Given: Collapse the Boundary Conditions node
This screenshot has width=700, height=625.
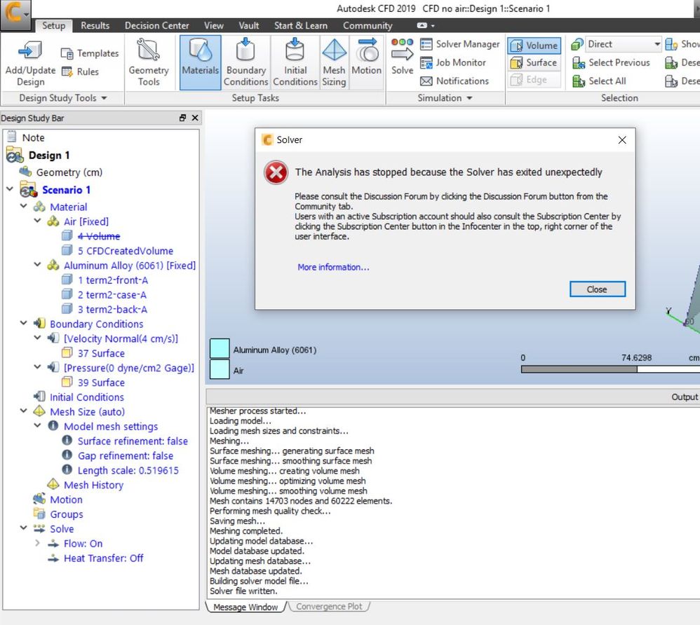Looking at the screenshot, I should 24,323.
